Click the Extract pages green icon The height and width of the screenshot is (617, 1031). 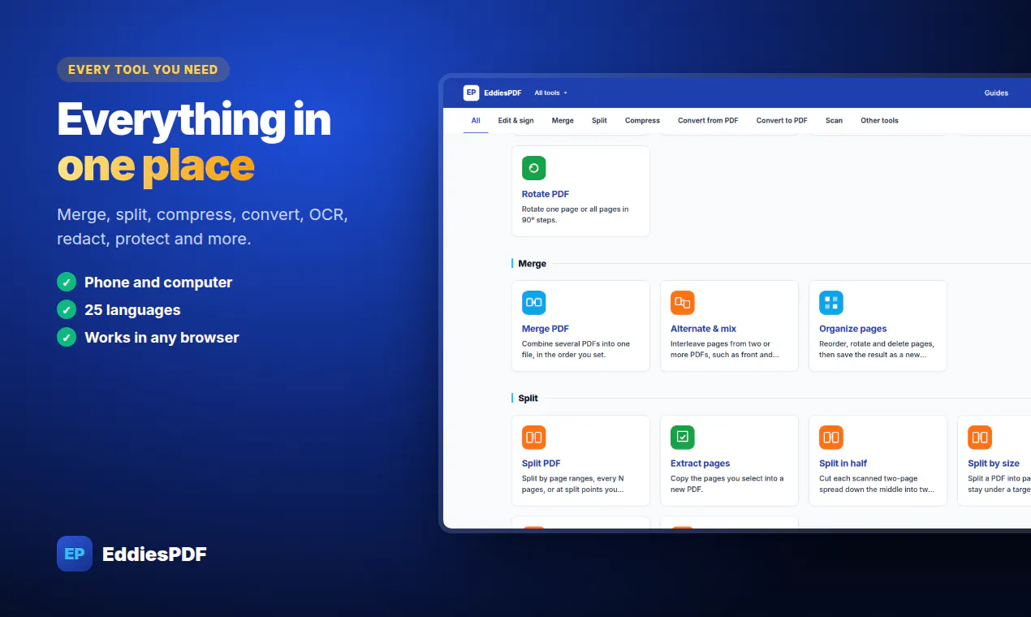coord(682,438)
